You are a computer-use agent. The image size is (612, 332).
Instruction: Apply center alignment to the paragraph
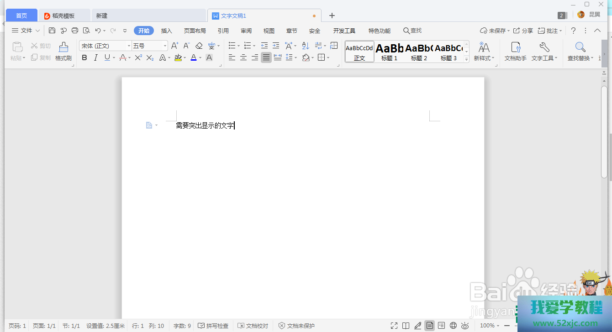click(243, 57)
